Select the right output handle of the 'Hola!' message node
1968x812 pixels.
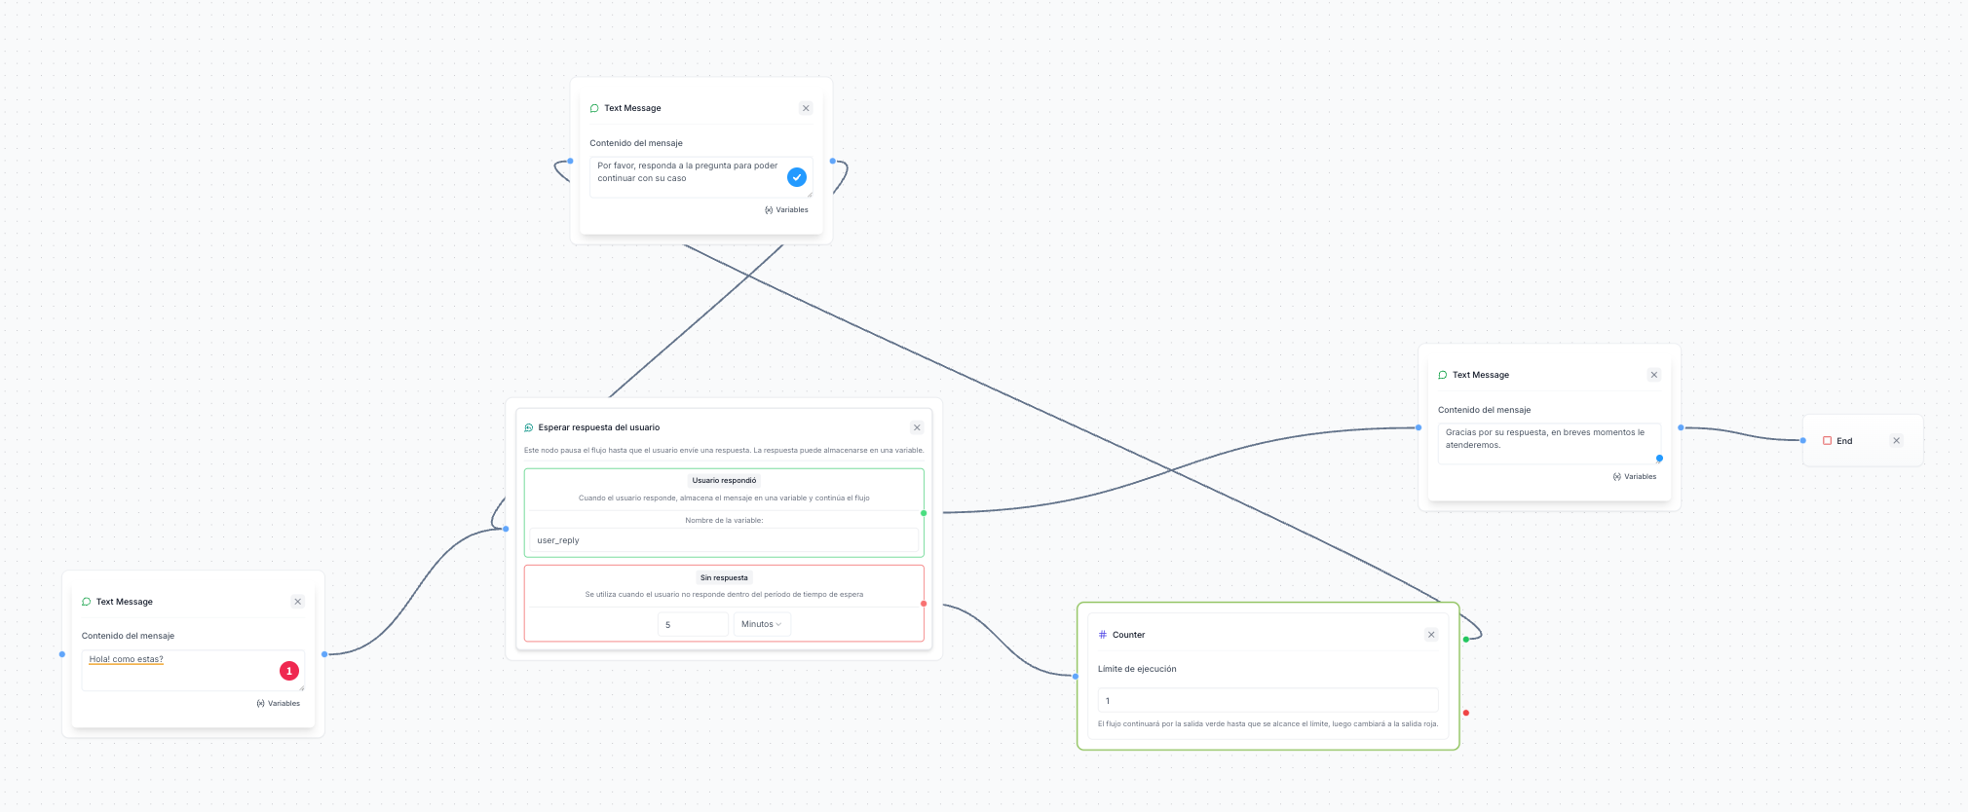coord(324,654)
